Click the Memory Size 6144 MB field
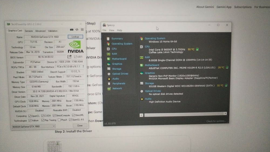 pyautogui.click(x=36, y=87)
